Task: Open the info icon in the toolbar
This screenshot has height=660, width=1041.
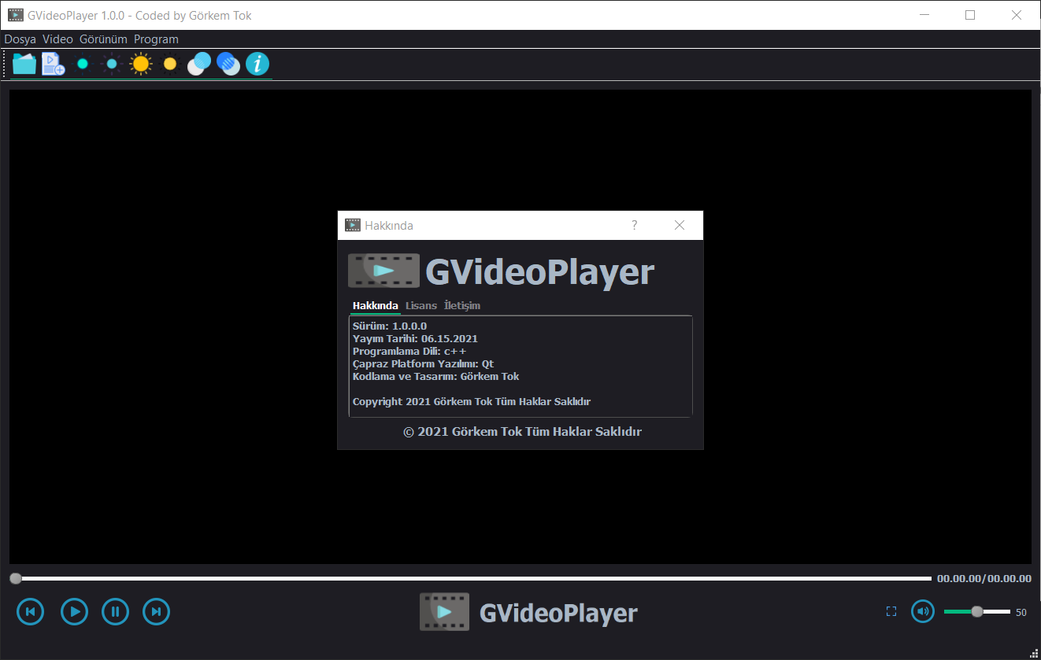Action: (257, 64)
